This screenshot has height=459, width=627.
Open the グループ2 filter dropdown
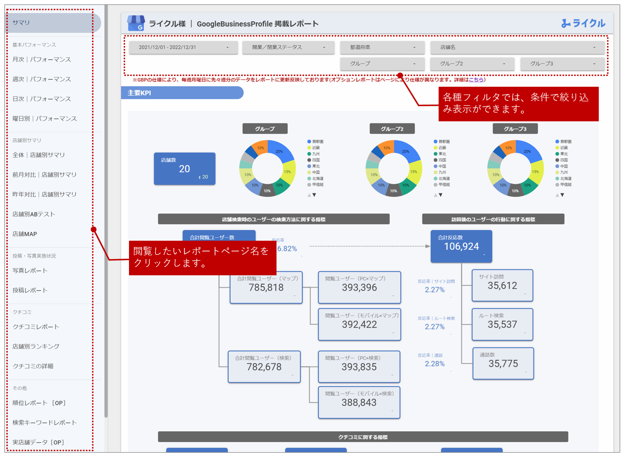click(472, 64)
